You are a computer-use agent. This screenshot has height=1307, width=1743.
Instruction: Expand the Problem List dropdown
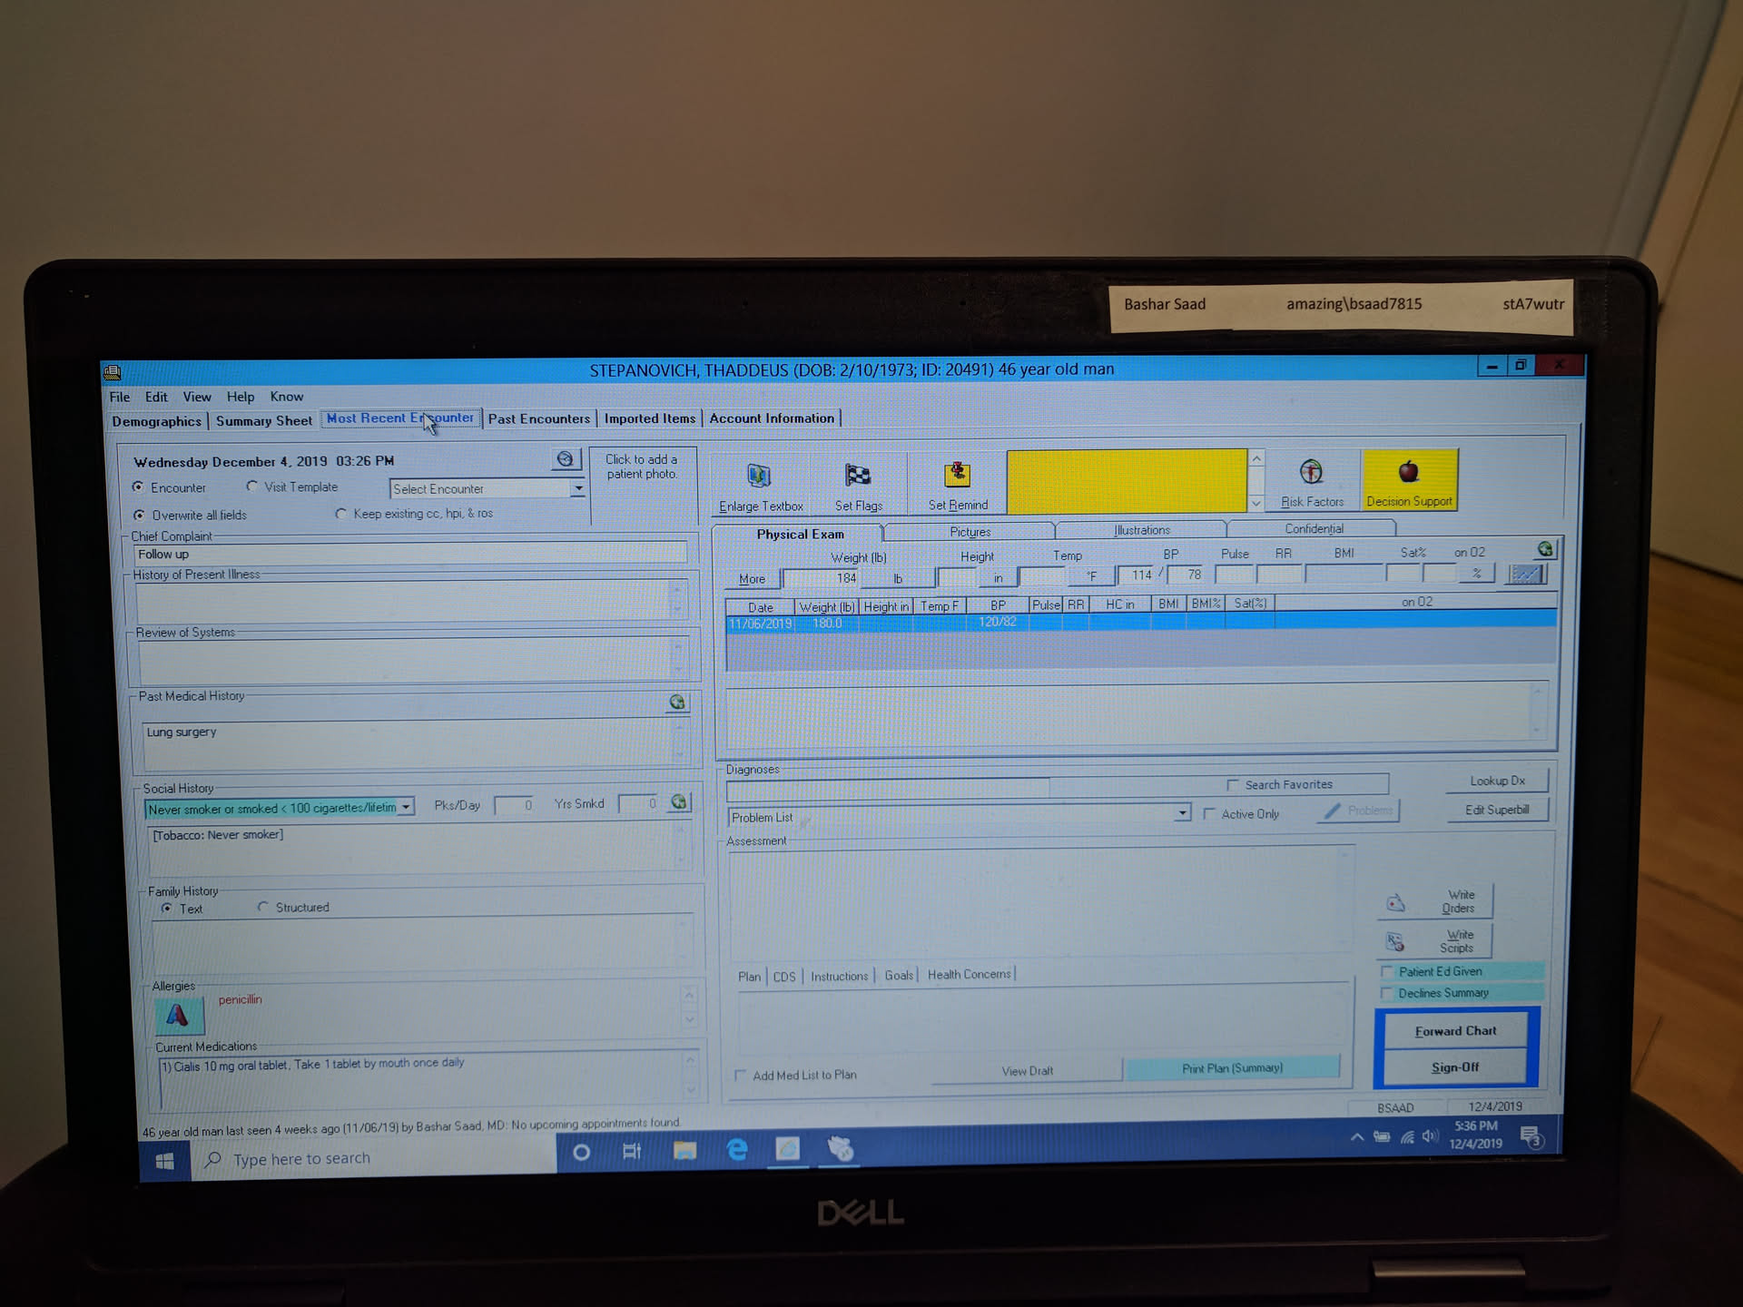[1182, 813]
